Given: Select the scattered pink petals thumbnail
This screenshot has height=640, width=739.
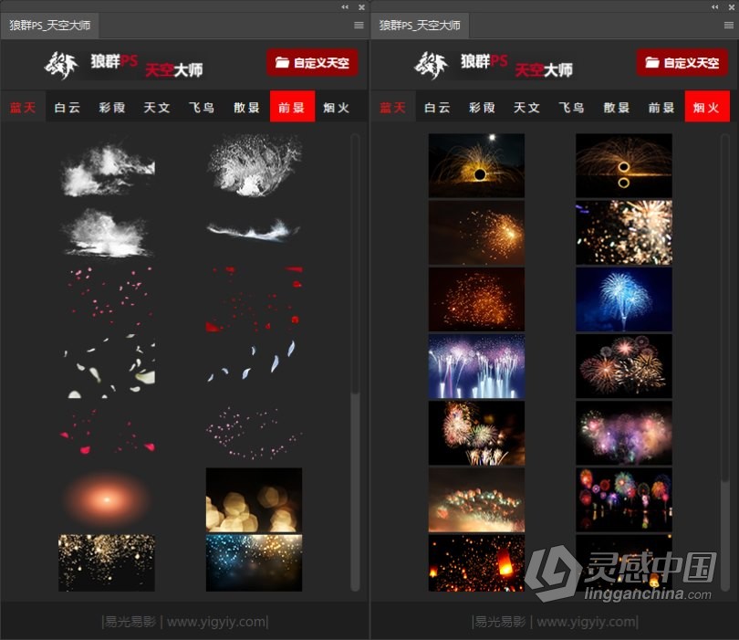Looking at the screenshot, I should click(x=107, y=300).
